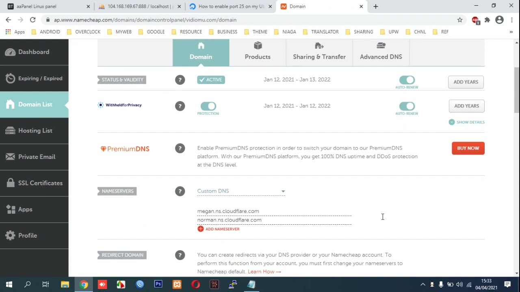Edit norman.ns.cloudflare.com nameserver field
The height and width of the screenshot is (292, 520).
click(274, 220)
